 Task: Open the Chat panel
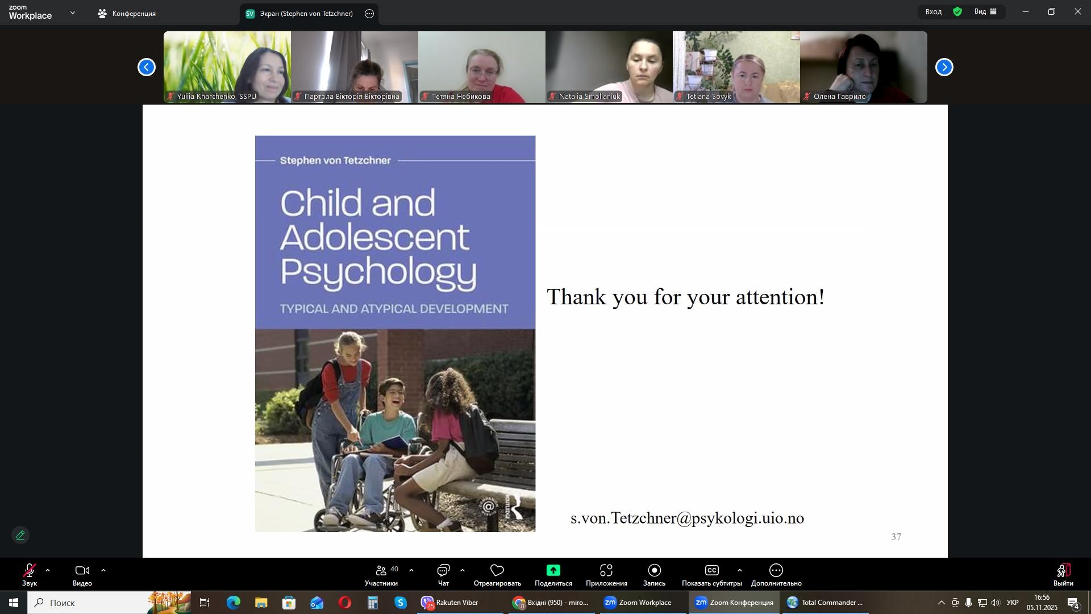[443, 571]
